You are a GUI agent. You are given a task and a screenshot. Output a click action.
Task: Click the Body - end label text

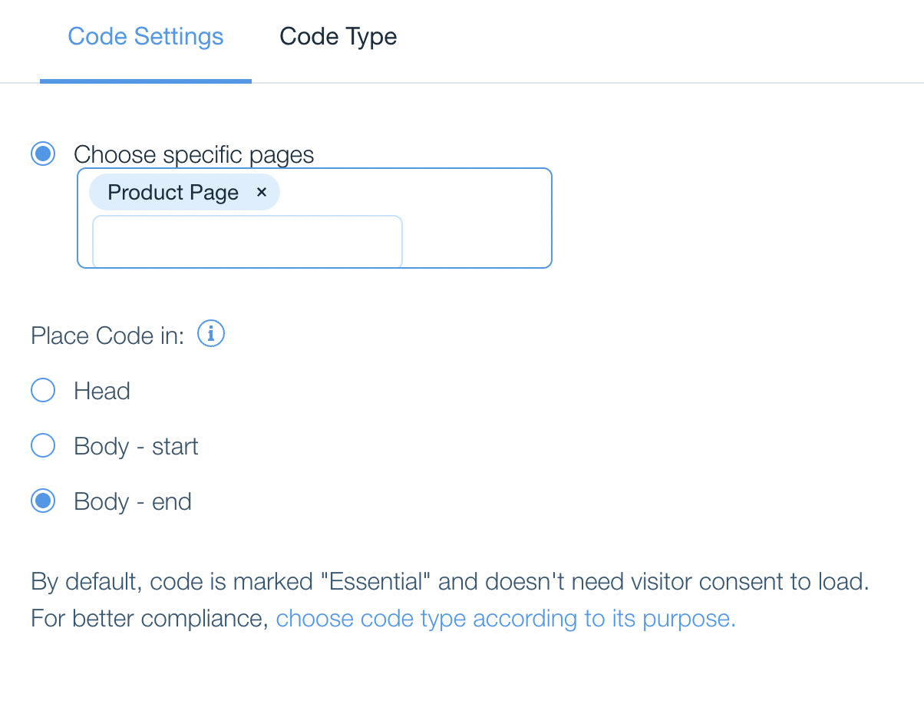133,502
